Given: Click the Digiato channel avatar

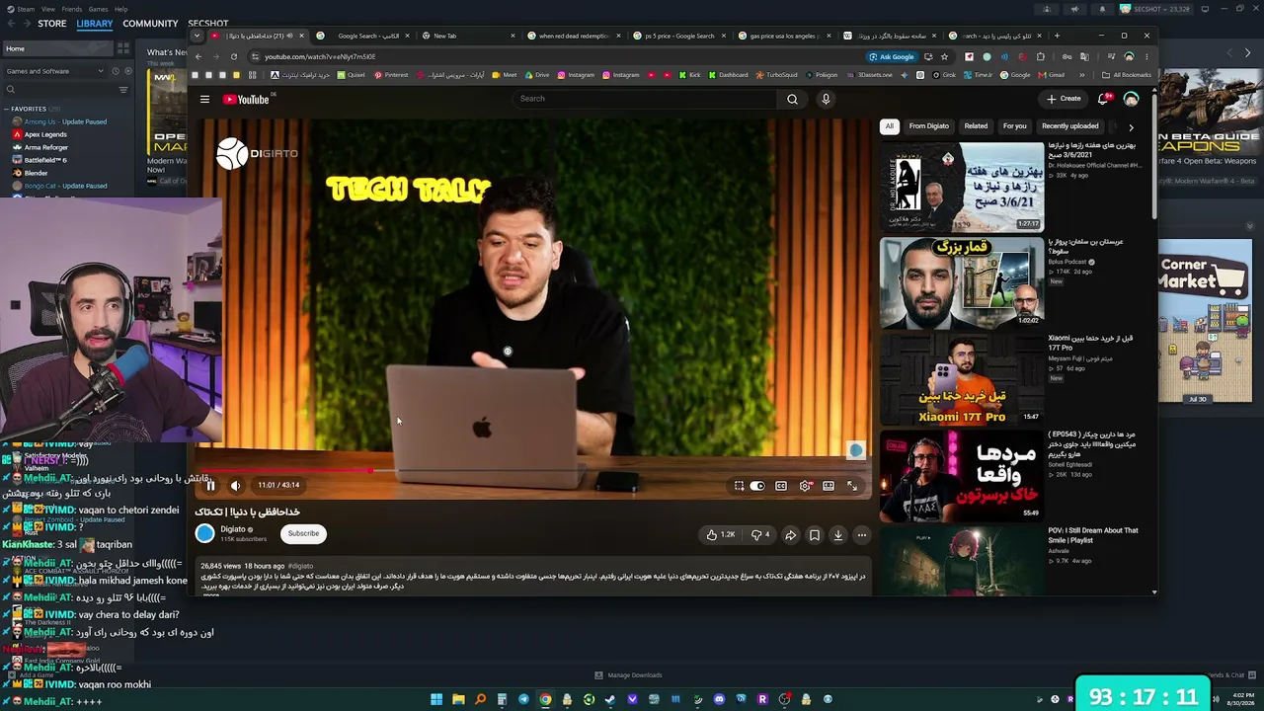Looking at the screenshot, I should pos(204,533).
